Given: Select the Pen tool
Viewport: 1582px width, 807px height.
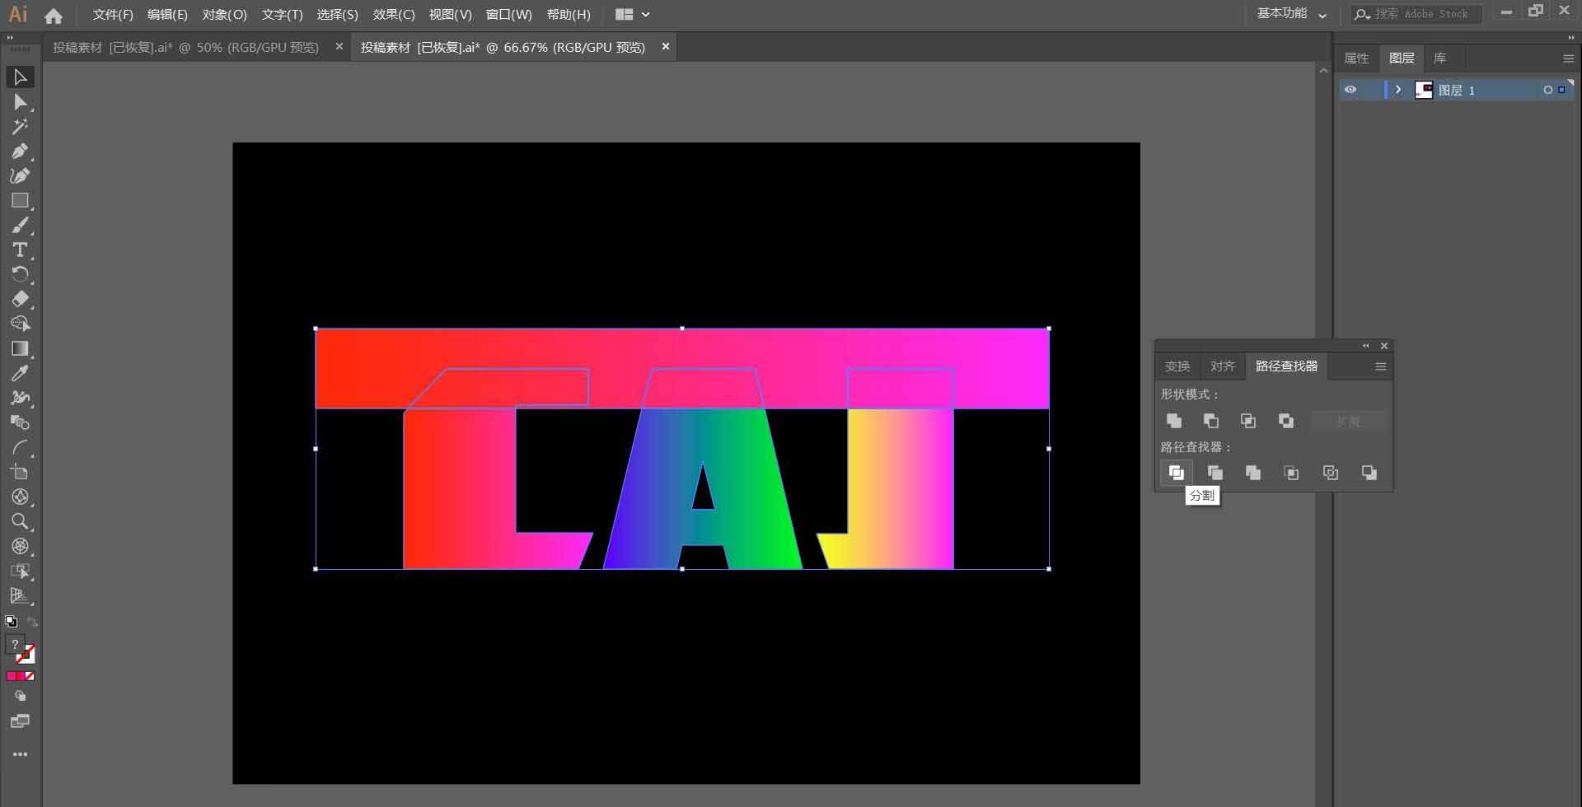Looking at the screenshot, I should tap(20, 152).
